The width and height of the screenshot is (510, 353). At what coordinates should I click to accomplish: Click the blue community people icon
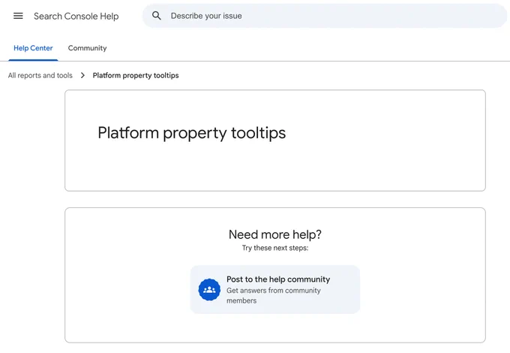click(x=209, y=289)
